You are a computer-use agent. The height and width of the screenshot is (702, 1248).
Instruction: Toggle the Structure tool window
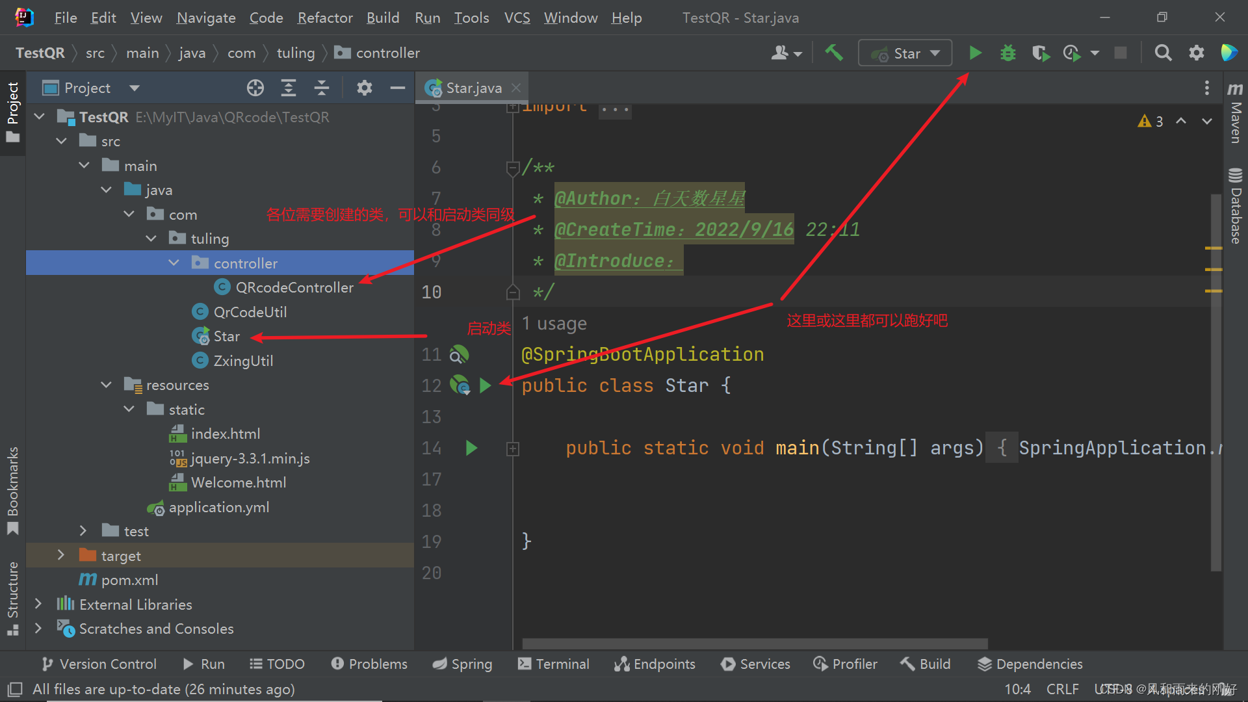point(12,597)
